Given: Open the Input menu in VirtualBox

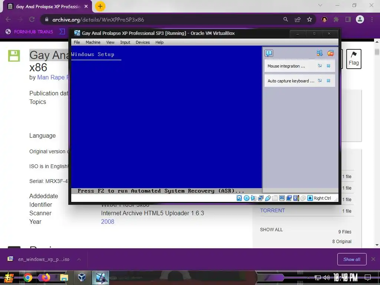Looking at the screenshot, I should [125, 42].
